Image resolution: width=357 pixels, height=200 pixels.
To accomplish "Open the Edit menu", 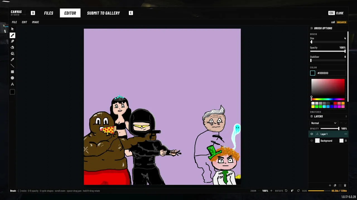I will coord(25,22).
